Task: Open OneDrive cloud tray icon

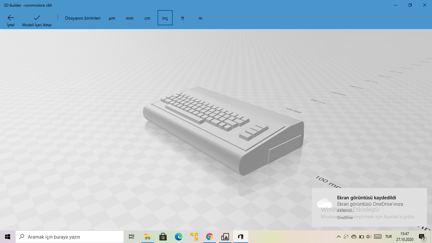Action: tap(354, 237)
